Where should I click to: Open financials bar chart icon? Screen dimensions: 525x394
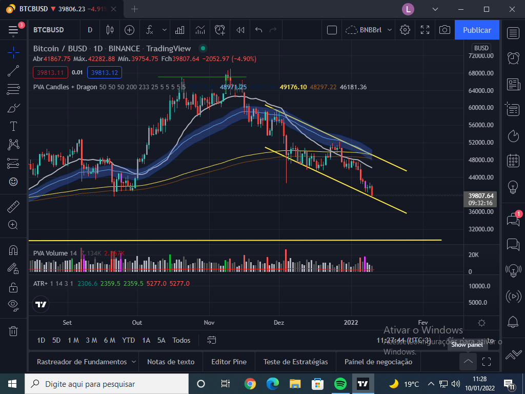(180, 30)
